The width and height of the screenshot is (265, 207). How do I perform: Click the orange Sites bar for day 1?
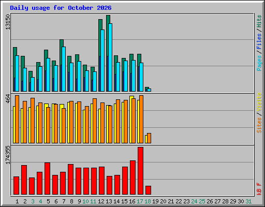17,119
